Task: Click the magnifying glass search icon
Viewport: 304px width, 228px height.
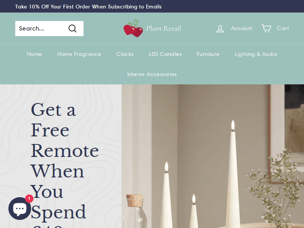Action: pyautogui.click(x=73, y=28)
